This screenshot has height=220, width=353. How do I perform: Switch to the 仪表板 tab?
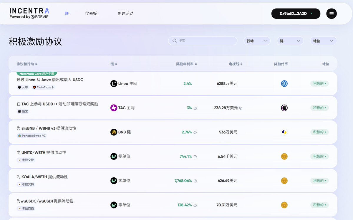pyautogui.click(x=91, y=13)
